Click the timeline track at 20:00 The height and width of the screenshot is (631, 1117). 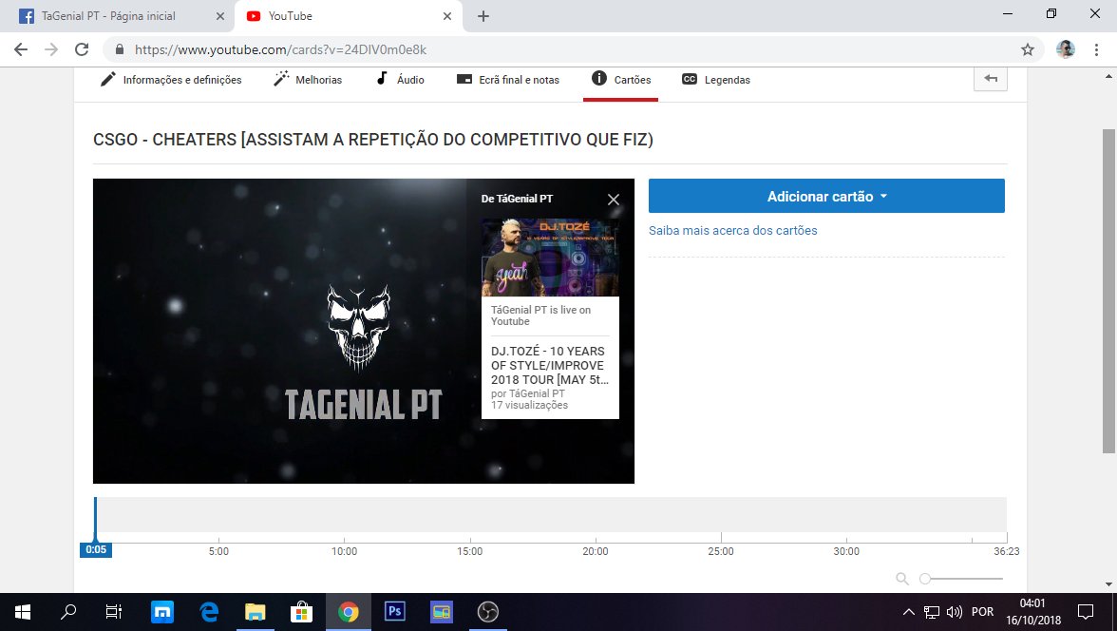[x=596, y=515]
